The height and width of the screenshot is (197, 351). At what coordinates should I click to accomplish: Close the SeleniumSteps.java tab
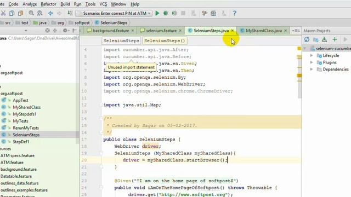point(233,31)
